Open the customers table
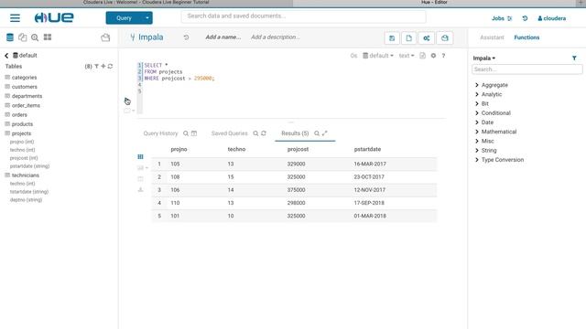The height and width of the screenshot is (329, 586). pos(25,87)
